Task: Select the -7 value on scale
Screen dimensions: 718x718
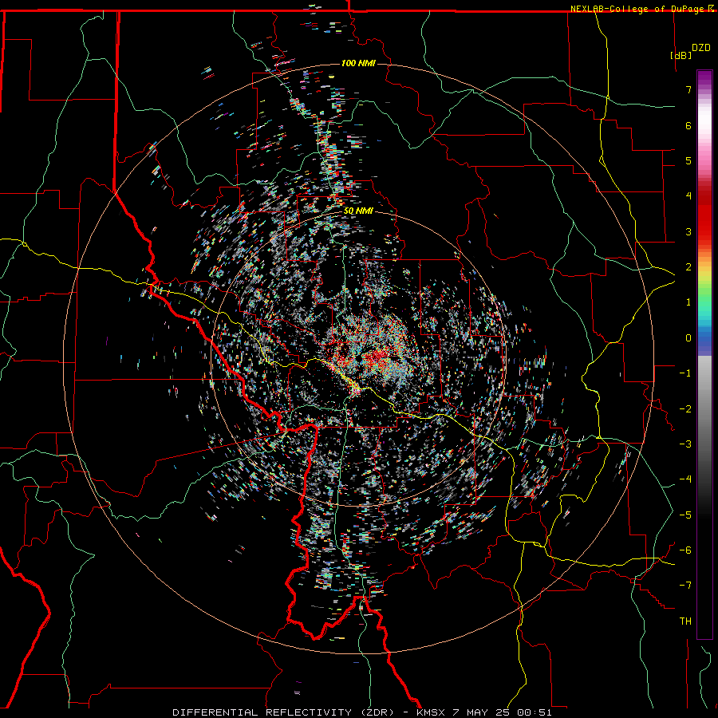Action: (x=685, y=586)
